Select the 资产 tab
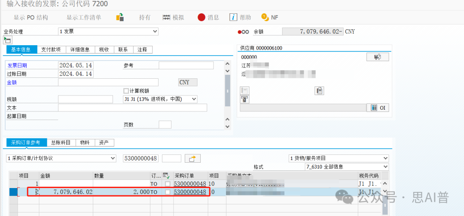The height and width of the screenshot is (216, 464). click(x=104, y=142)
